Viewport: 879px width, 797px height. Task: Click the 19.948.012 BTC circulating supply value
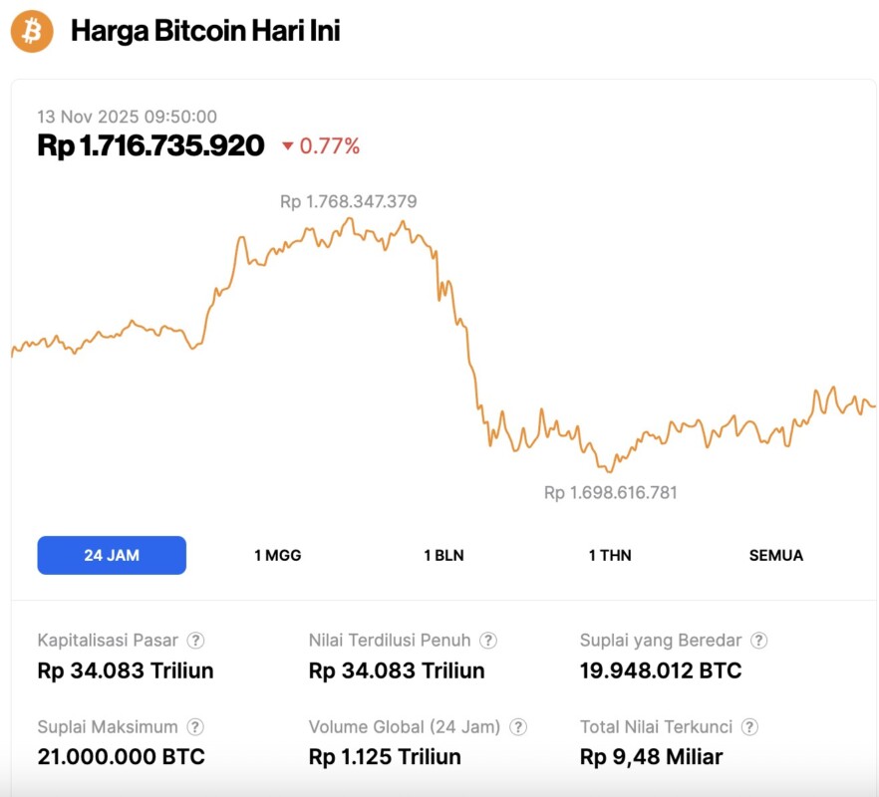point(661,670)
